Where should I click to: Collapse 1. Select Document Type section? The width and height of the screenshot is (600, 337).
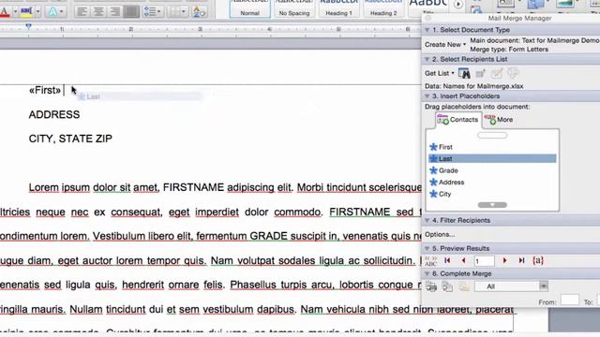tap(427, 30)
